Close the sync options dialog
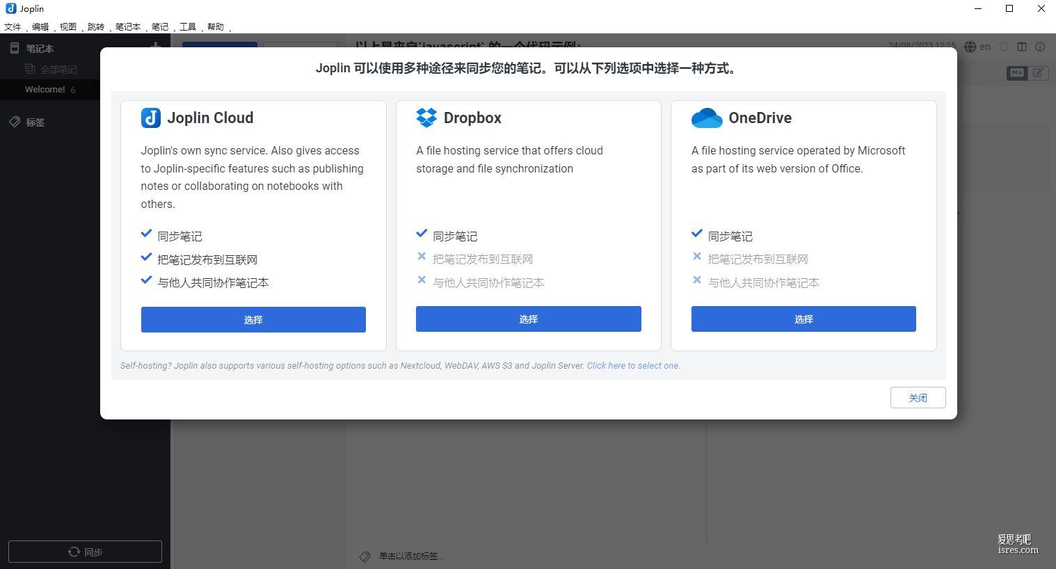 coord(918,397)
